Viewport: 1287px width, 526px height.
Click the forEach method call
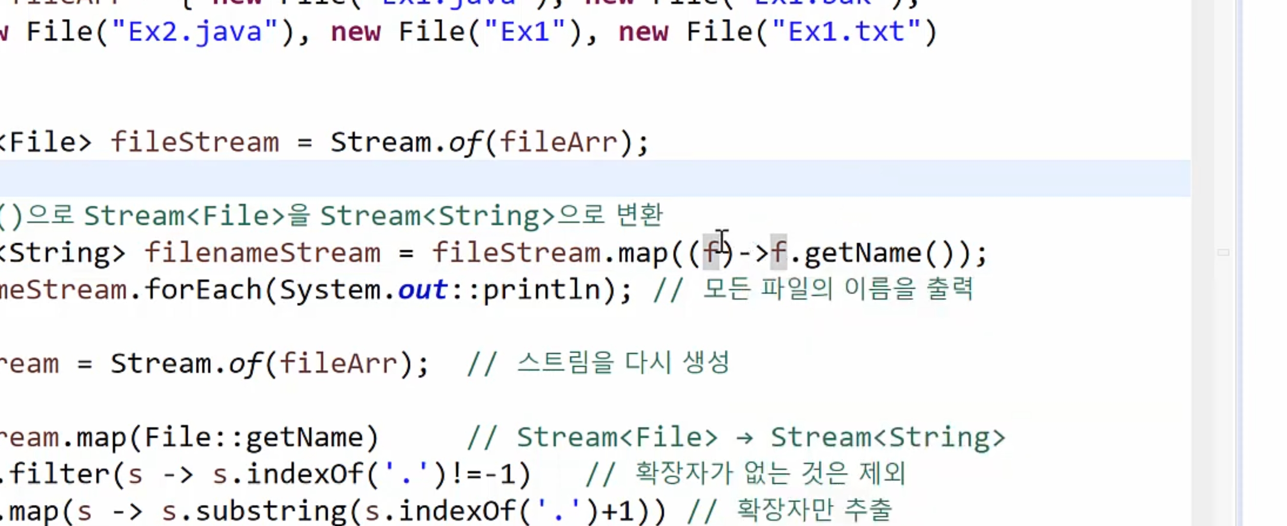[x=203, y=289]
